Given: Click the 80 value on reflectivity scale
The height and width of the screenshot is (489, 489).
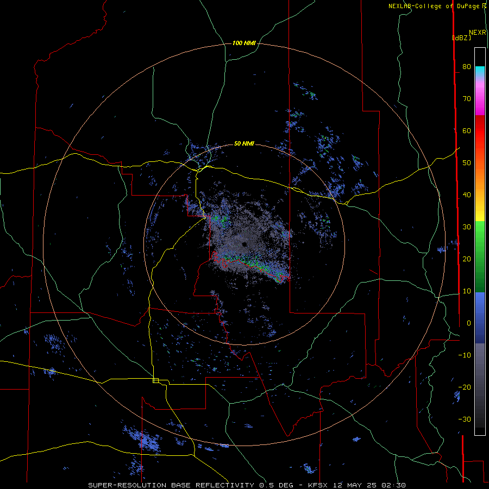Looking at the screenshot, I should pos(467,66).
